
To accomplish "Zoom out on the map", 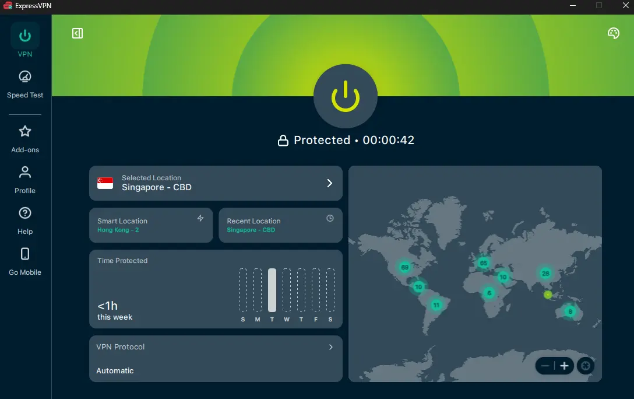I will pyautogui.click(x=545, y=366).
